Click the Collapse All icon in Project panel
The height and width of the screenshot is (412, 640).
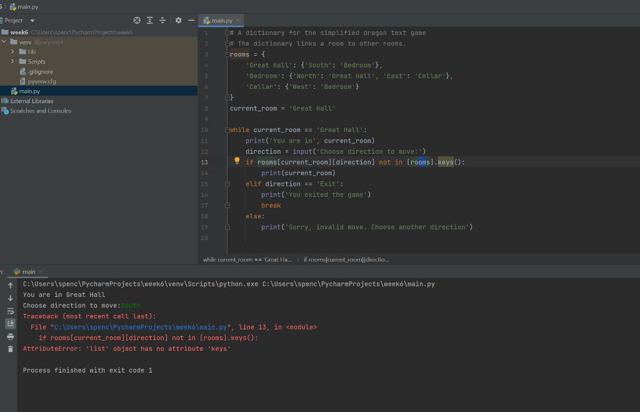[162, 21]
